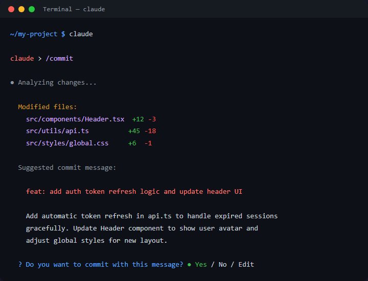
Task: Click the red 'claude' prompt label
Action: [x=22, y=58]
